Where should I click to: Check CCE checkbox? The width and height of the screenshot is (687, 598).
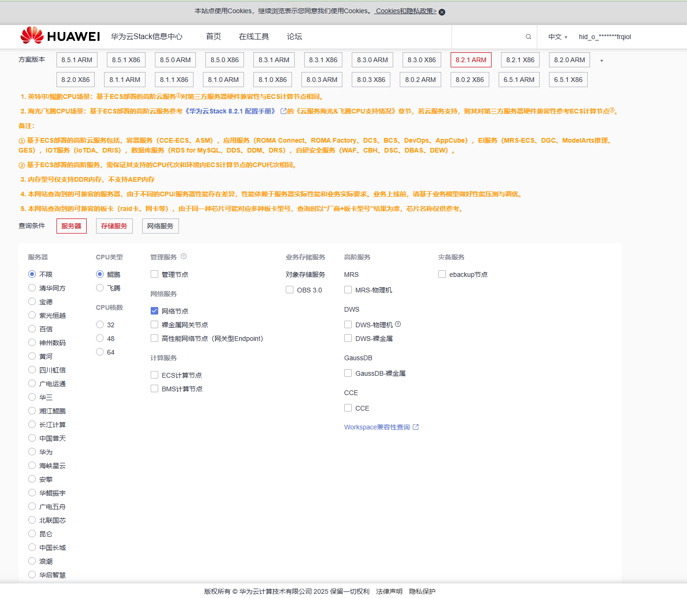click(x=348, y=408)
